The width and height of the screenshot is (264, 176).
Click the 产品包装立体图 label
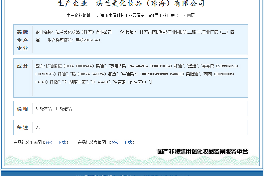tap(92, 142)
